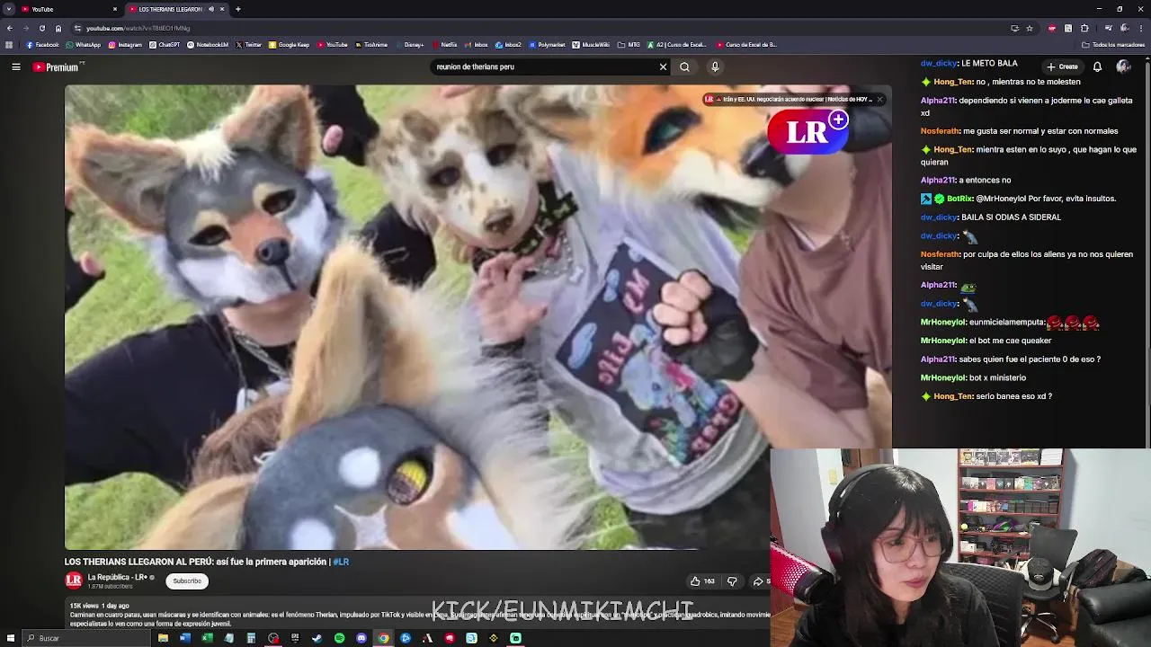This screenshot has height=647, width=1151.
Task: Go back with the browser back arrow
Action: tap(10, 28)
